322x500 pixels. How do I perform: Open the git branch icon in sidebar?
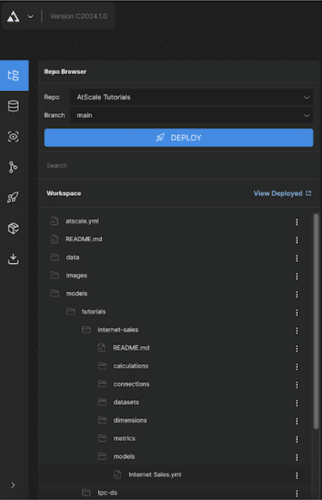pos(13,167)
